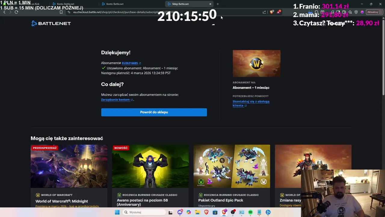This screenshot has width=385, height=217.
Task: Click the external-link icon next to Zarządzanie kontem
Action: [x=132, y=100]
